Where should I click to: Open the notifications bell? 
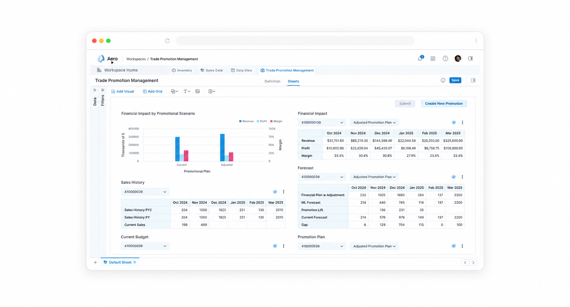(x=420, y=58)
